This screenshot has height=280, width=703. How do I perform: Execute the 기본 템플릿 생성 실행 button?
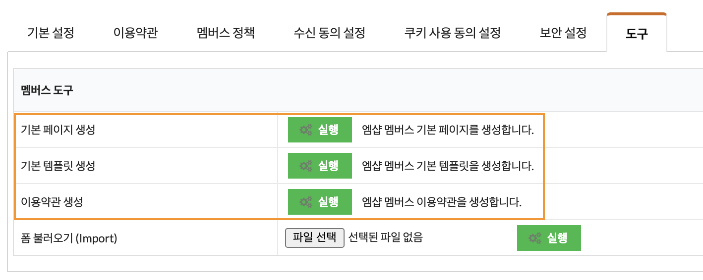tap(320, 166)
